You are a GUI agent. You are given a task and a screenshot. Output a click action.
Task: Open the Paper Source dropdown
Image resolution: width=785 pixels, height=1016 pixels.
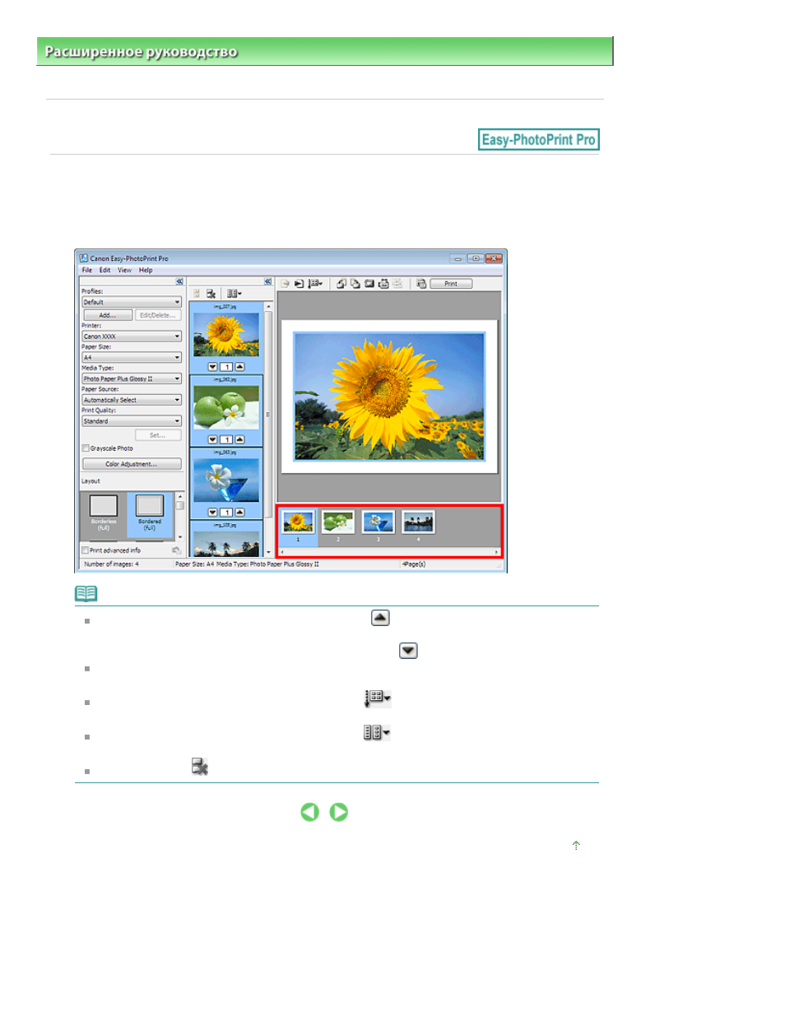point(132,400)
